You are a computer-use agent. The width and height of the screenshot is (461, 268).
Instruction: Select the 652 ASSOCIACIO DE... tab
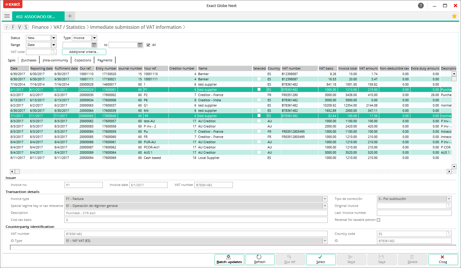(x=38, y=16)
